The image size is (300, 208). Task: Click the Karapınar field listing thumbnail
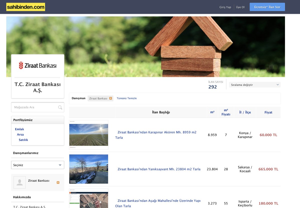(89, 135)
